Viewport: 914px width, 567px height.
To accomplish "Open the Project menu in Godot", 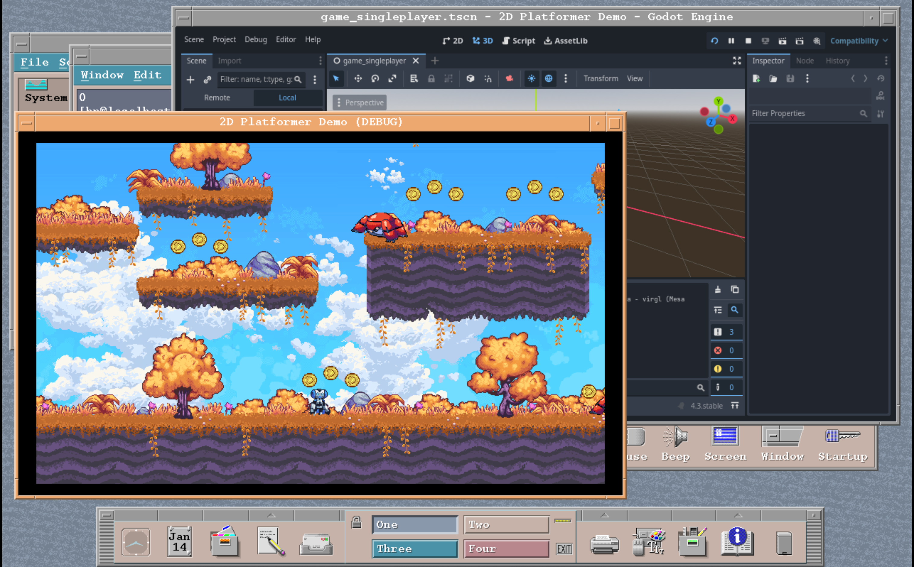I will [224, 40].
